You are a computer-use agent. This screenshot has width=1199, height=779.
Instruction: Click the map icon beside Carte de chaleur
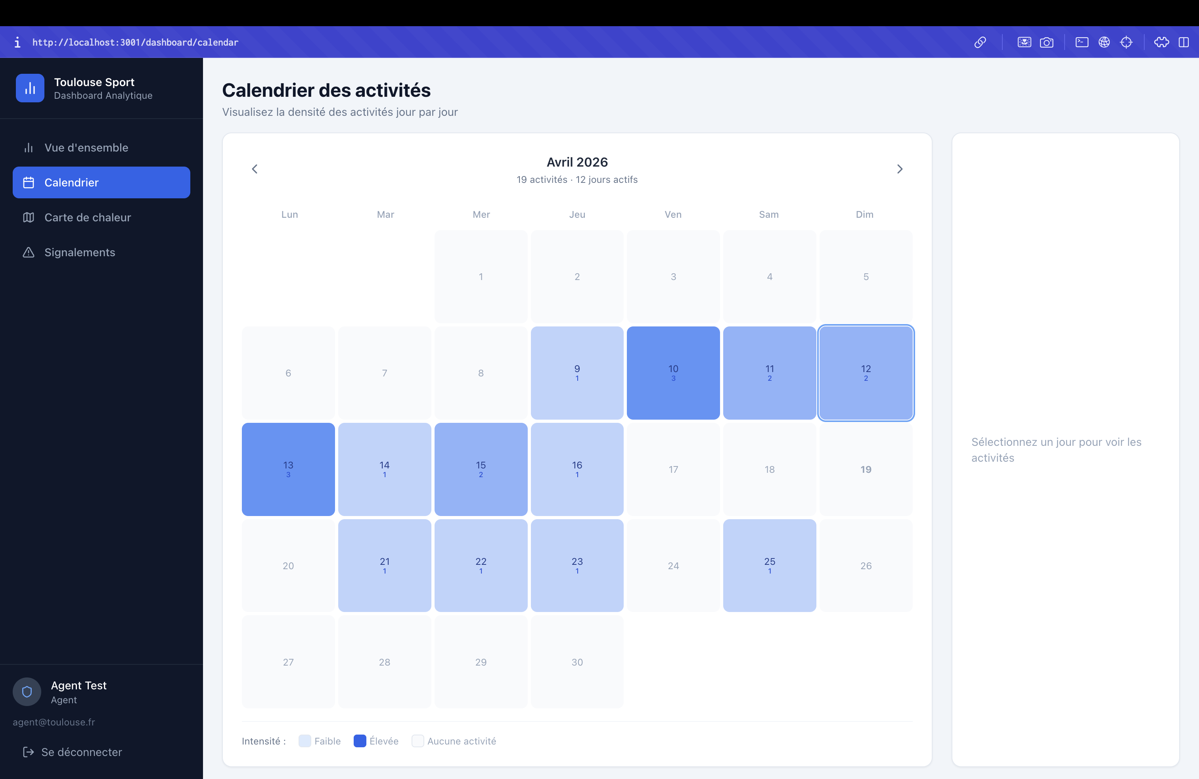pos(29,218)
